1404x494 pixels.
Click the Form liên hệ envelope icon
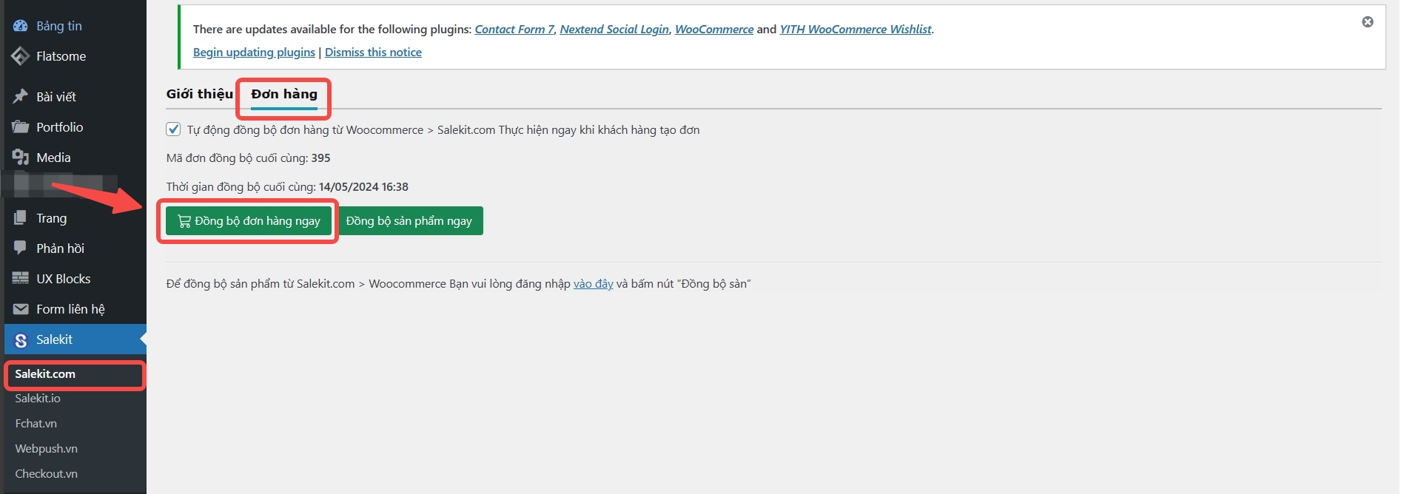[x=20, y=309]
